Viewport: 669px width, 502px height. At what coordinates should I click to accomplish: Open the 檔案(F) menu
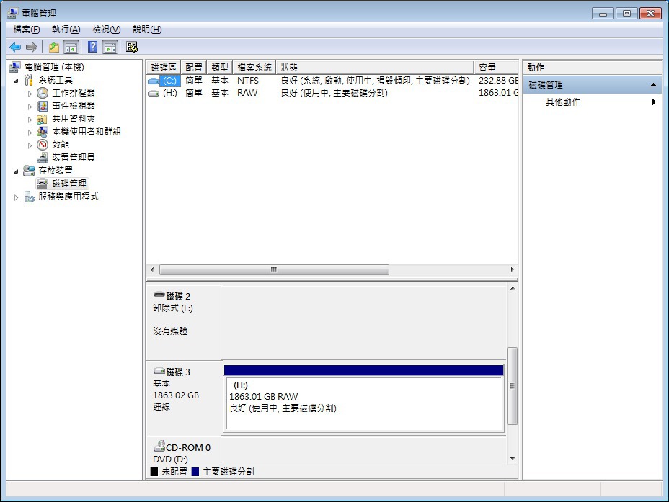(x=27, y=30)
